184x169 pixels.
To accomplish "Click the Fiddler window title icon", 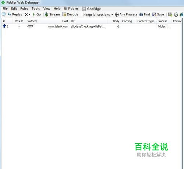I will (x=3, y=3).
